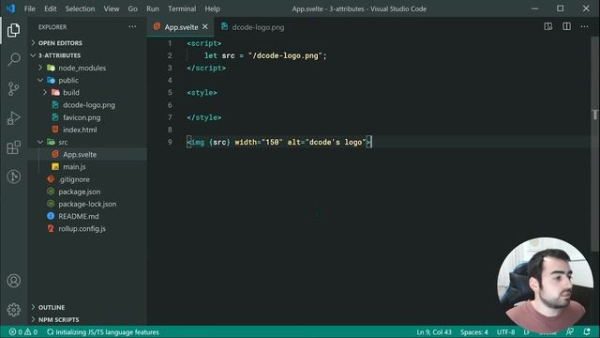
Task: Open the Extensions view icon
Action: coord(13,147)
